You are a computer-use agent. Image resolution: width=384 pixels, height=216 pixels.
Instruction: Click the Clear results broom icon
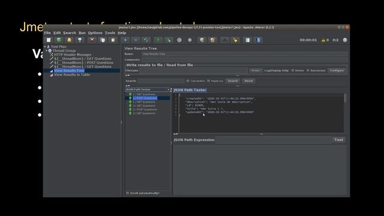202,40
